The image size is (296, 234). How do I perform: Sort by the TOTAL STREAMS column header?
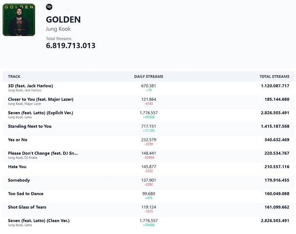pos(274,76)
